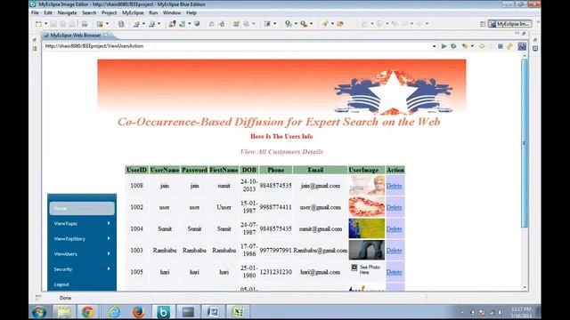Click the pencil/marker toolbar icon

325,24
